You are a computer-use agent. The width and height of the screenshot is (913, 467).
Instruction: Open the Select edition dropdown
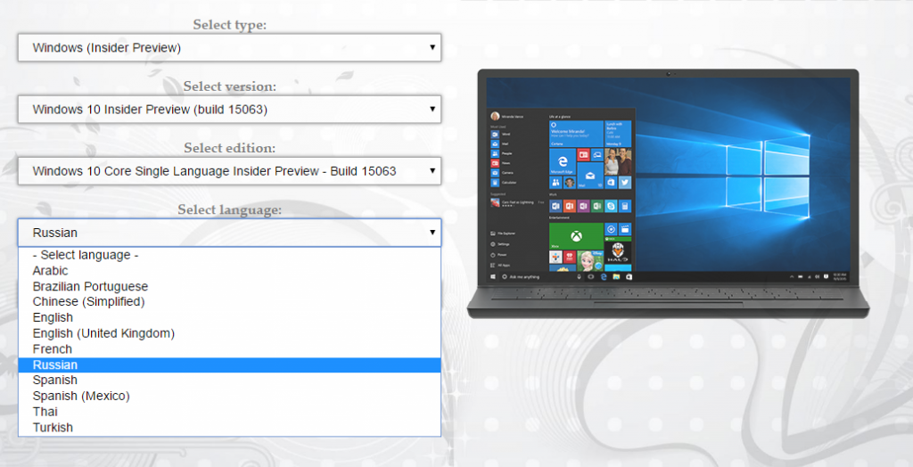229,170
